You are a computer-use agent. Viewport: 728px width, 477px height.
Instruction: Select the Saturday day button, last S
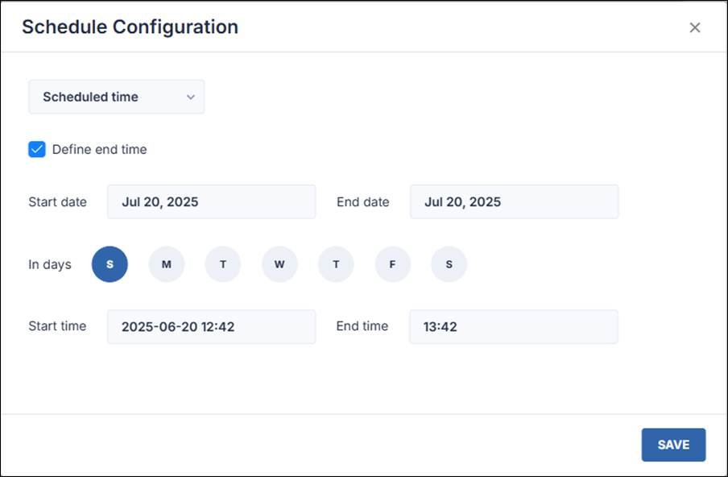pos(449,264)
